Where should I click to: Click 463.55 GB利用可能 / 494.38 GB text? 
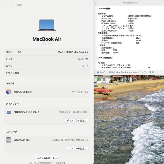(x=70, y=140)
